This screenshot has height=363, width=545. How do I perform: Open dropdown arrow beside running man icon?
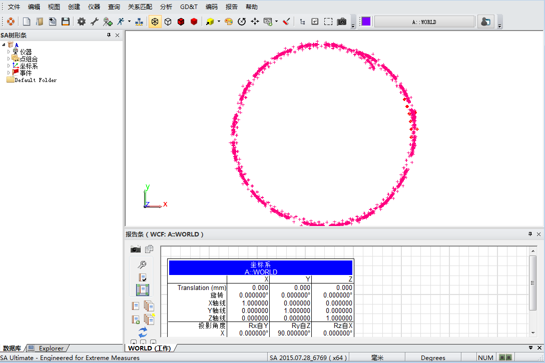coord(129,21)
